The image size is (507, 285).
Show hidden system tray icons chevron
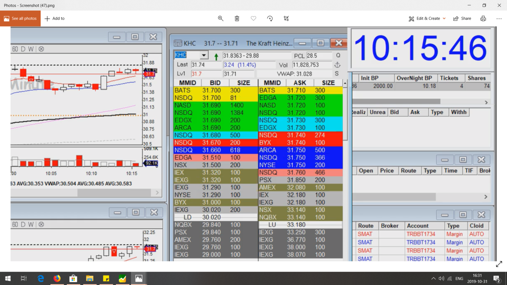[x=433, y=279]
